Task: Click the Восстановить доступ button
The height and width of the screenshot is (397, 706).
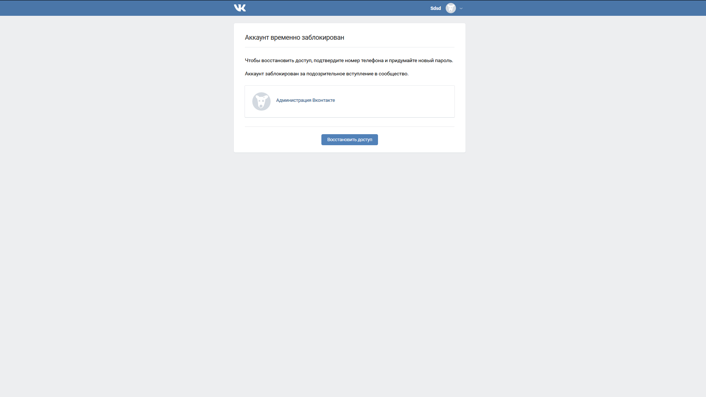Action: pyautogui.click(x=349, y=140)
